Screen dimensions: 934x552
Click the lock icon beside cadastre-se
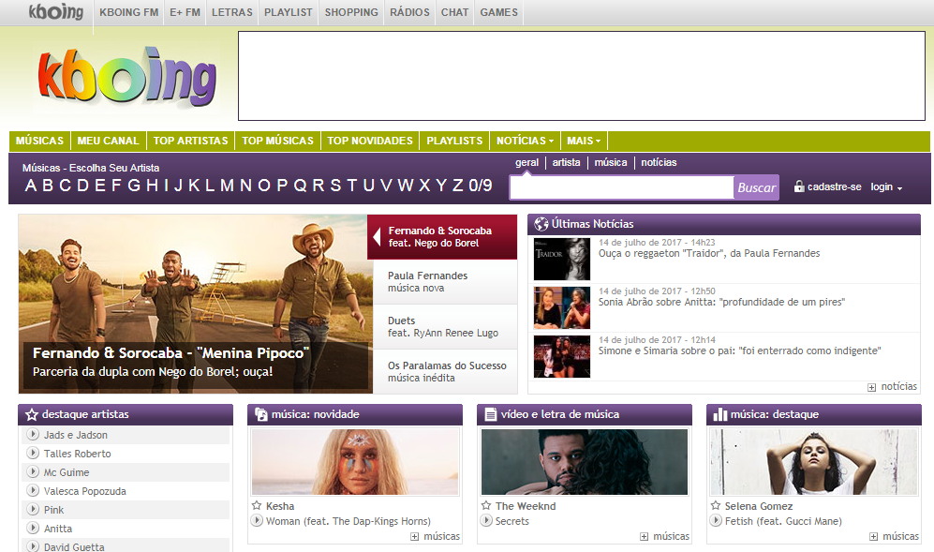pyautogui.click(x=799, y=186)
